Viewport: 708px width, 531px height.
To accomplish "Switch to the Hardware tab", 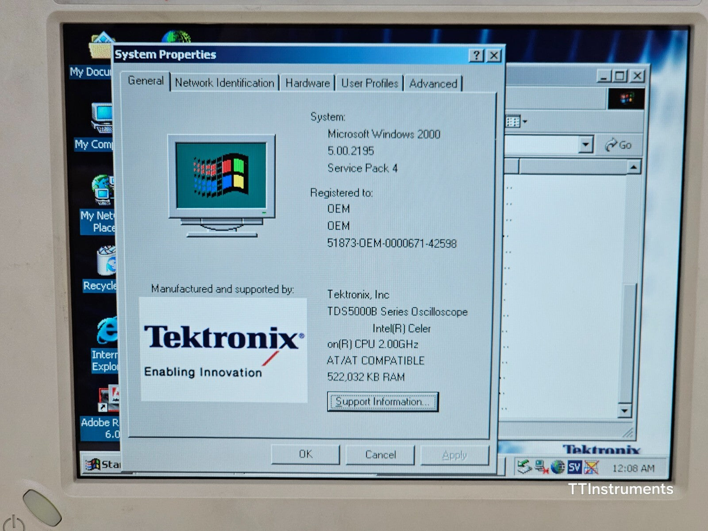I will (307, 83).
